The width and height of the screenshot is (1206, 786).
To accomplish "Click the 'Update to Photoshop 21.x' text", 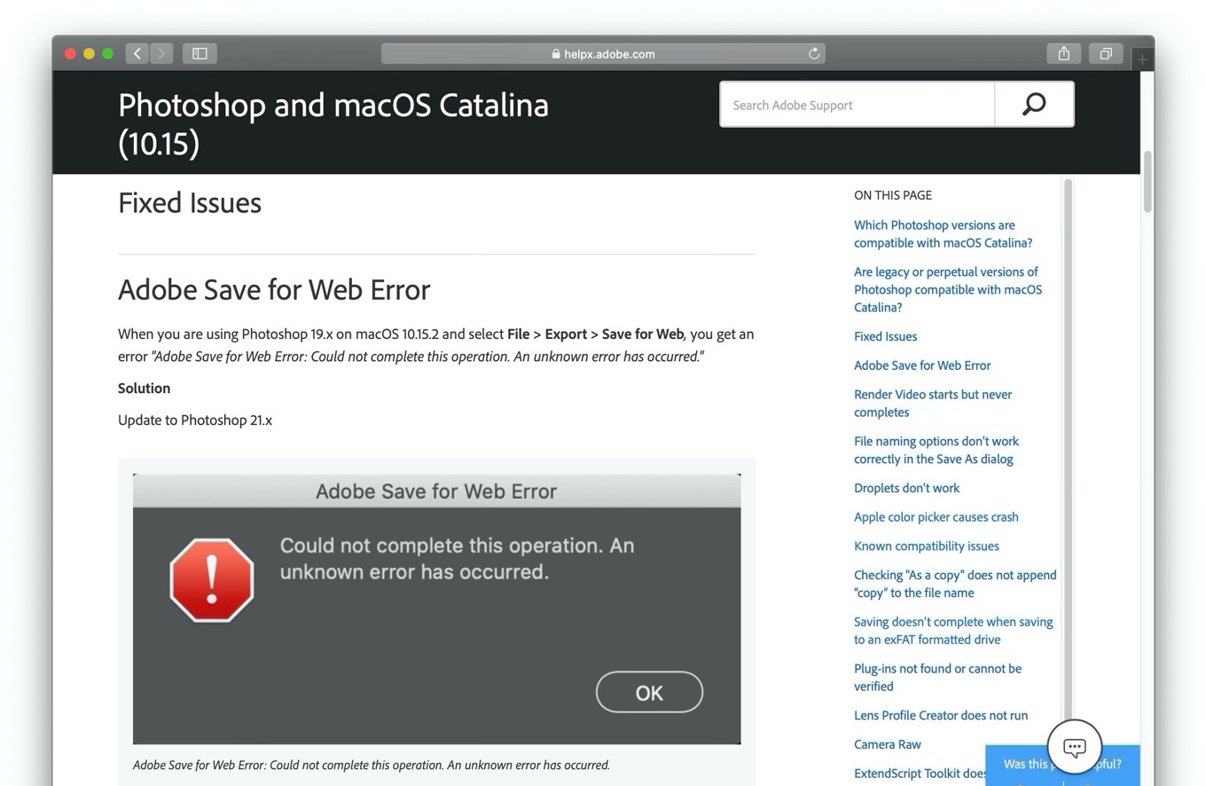I will pos(195,421).
